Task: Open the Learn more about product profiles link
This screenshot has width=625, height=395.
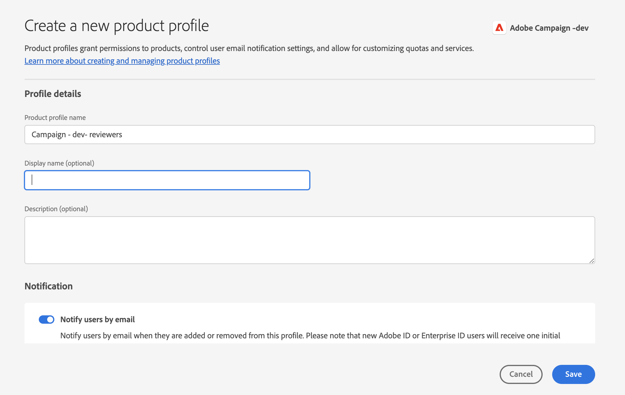Action: pyautogui.click(x=122, y=61)
